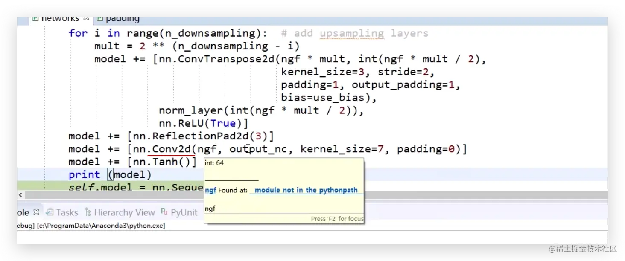Click the 'bias=use_bias' argument
The image size is (625, 261).
326,98
